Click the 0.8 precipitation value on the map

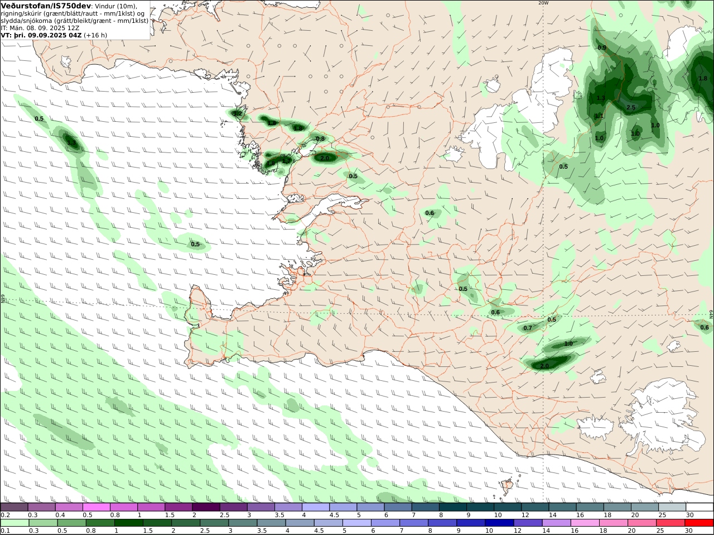[320, 139]
